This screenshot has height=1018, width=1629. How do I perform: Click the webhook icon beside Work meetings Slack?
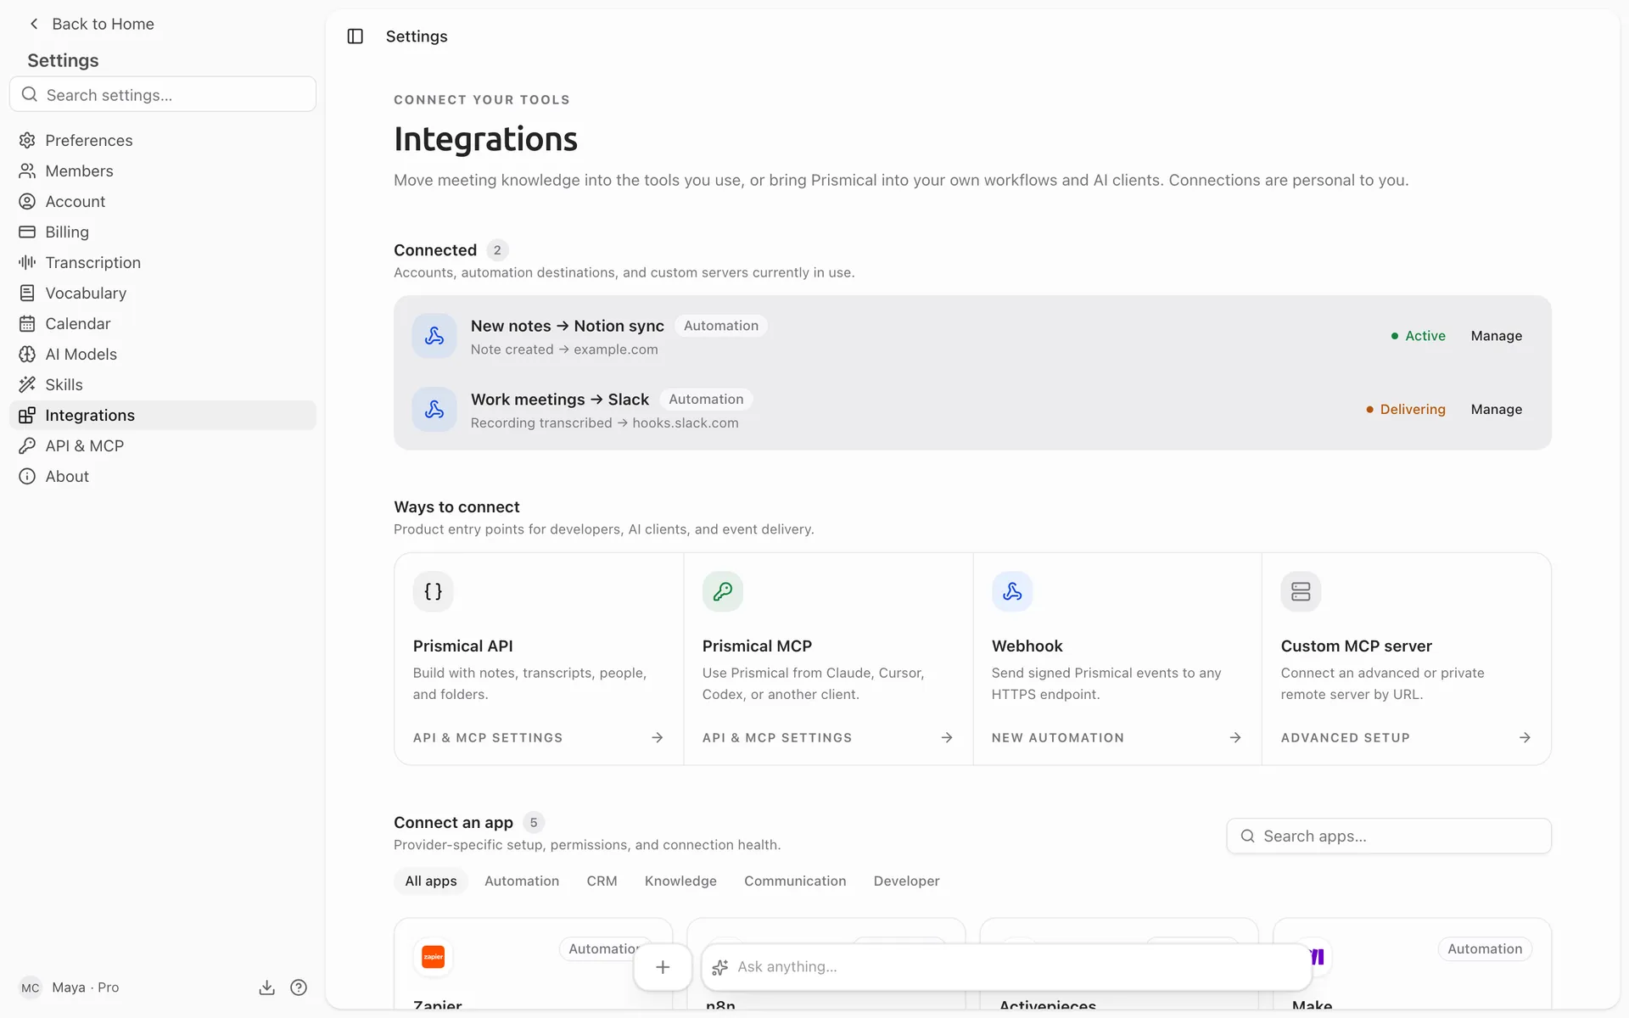pyautogui.click(x=434, y=409)
